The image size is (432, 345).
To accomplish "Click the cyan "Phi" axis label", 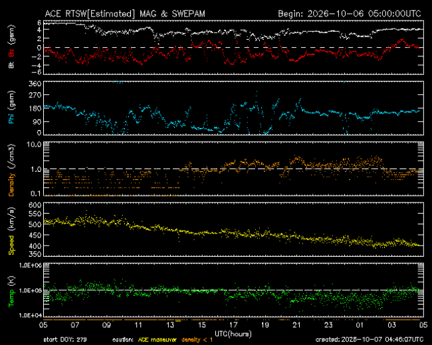I will click(x=11, y=117).
